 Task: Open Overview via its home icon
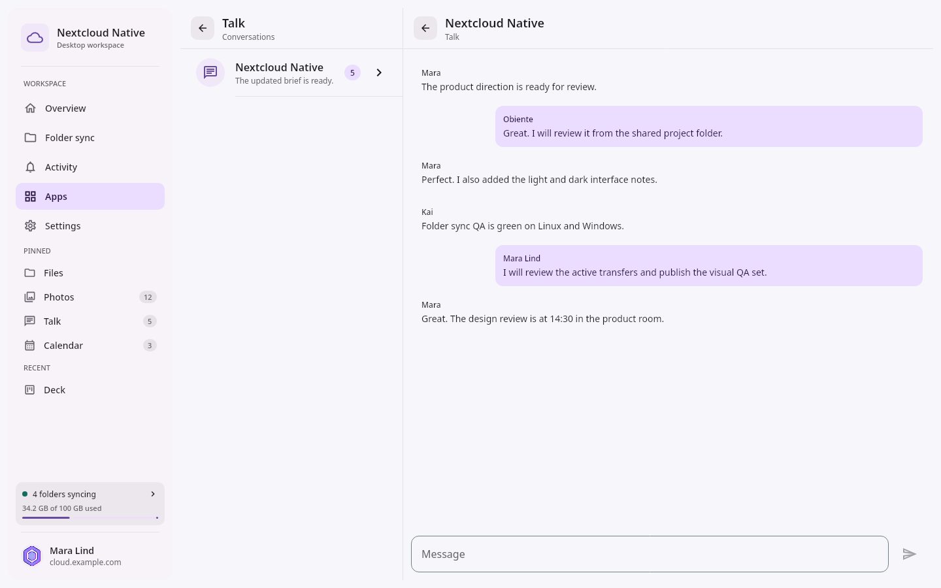coord(30,108)
